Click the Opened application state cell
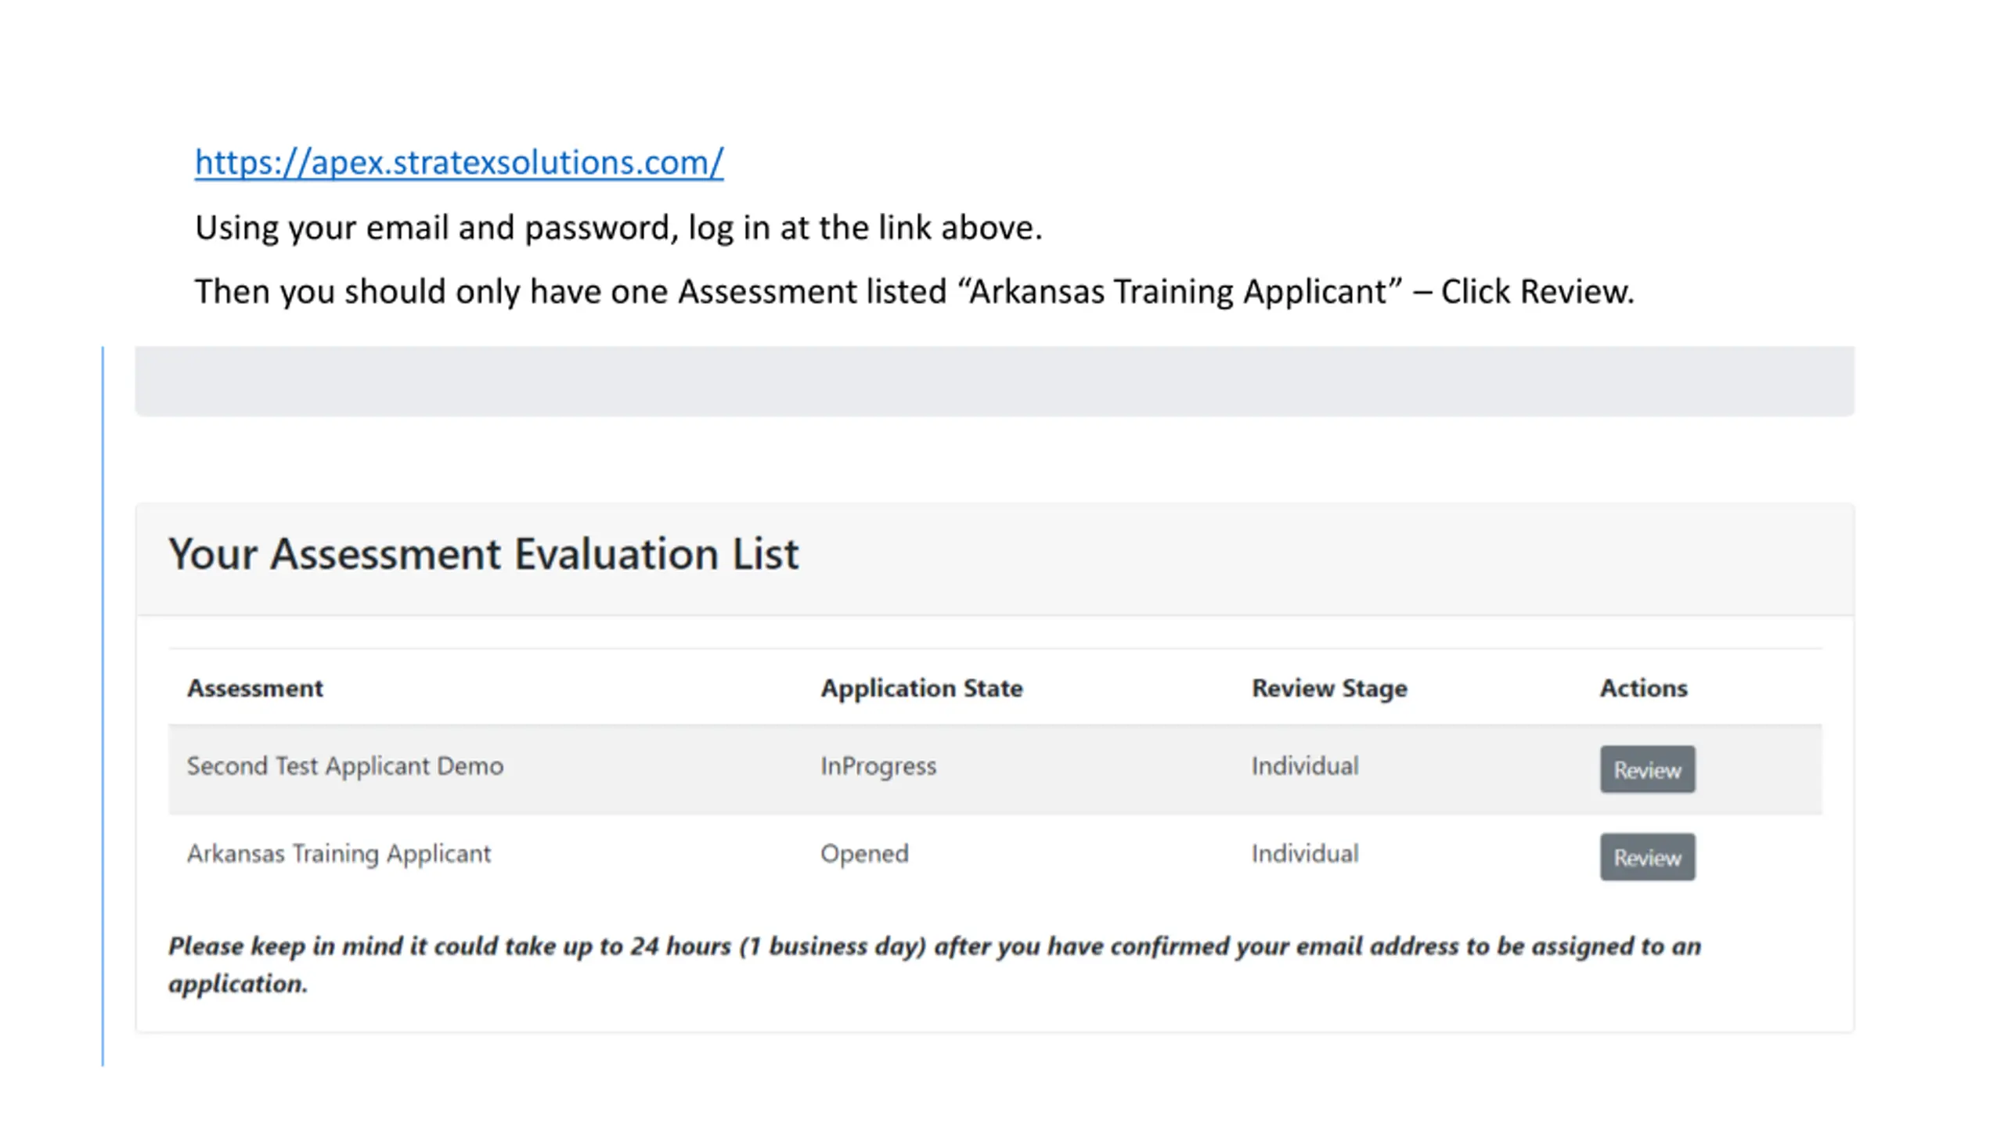The image size is (2004, 1127). pos(863,853)
